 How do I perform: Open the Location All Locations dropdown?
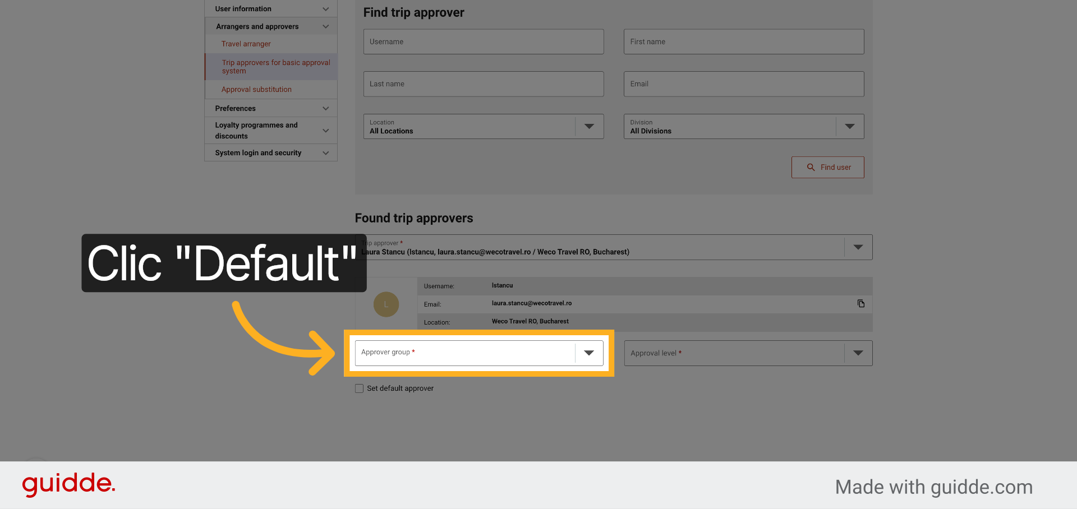484,127
